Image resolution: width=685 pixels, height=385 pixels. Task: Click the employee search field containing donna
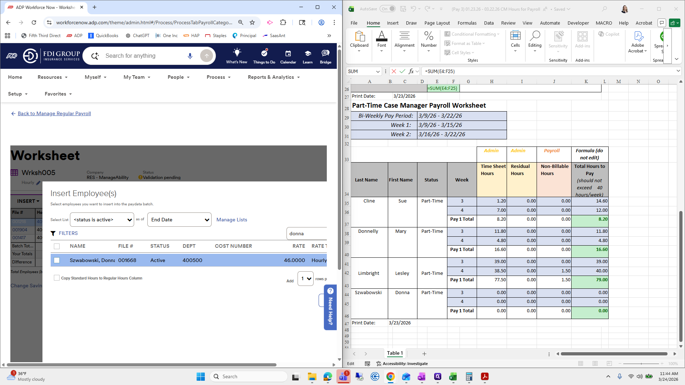click(x=306, y=234)
